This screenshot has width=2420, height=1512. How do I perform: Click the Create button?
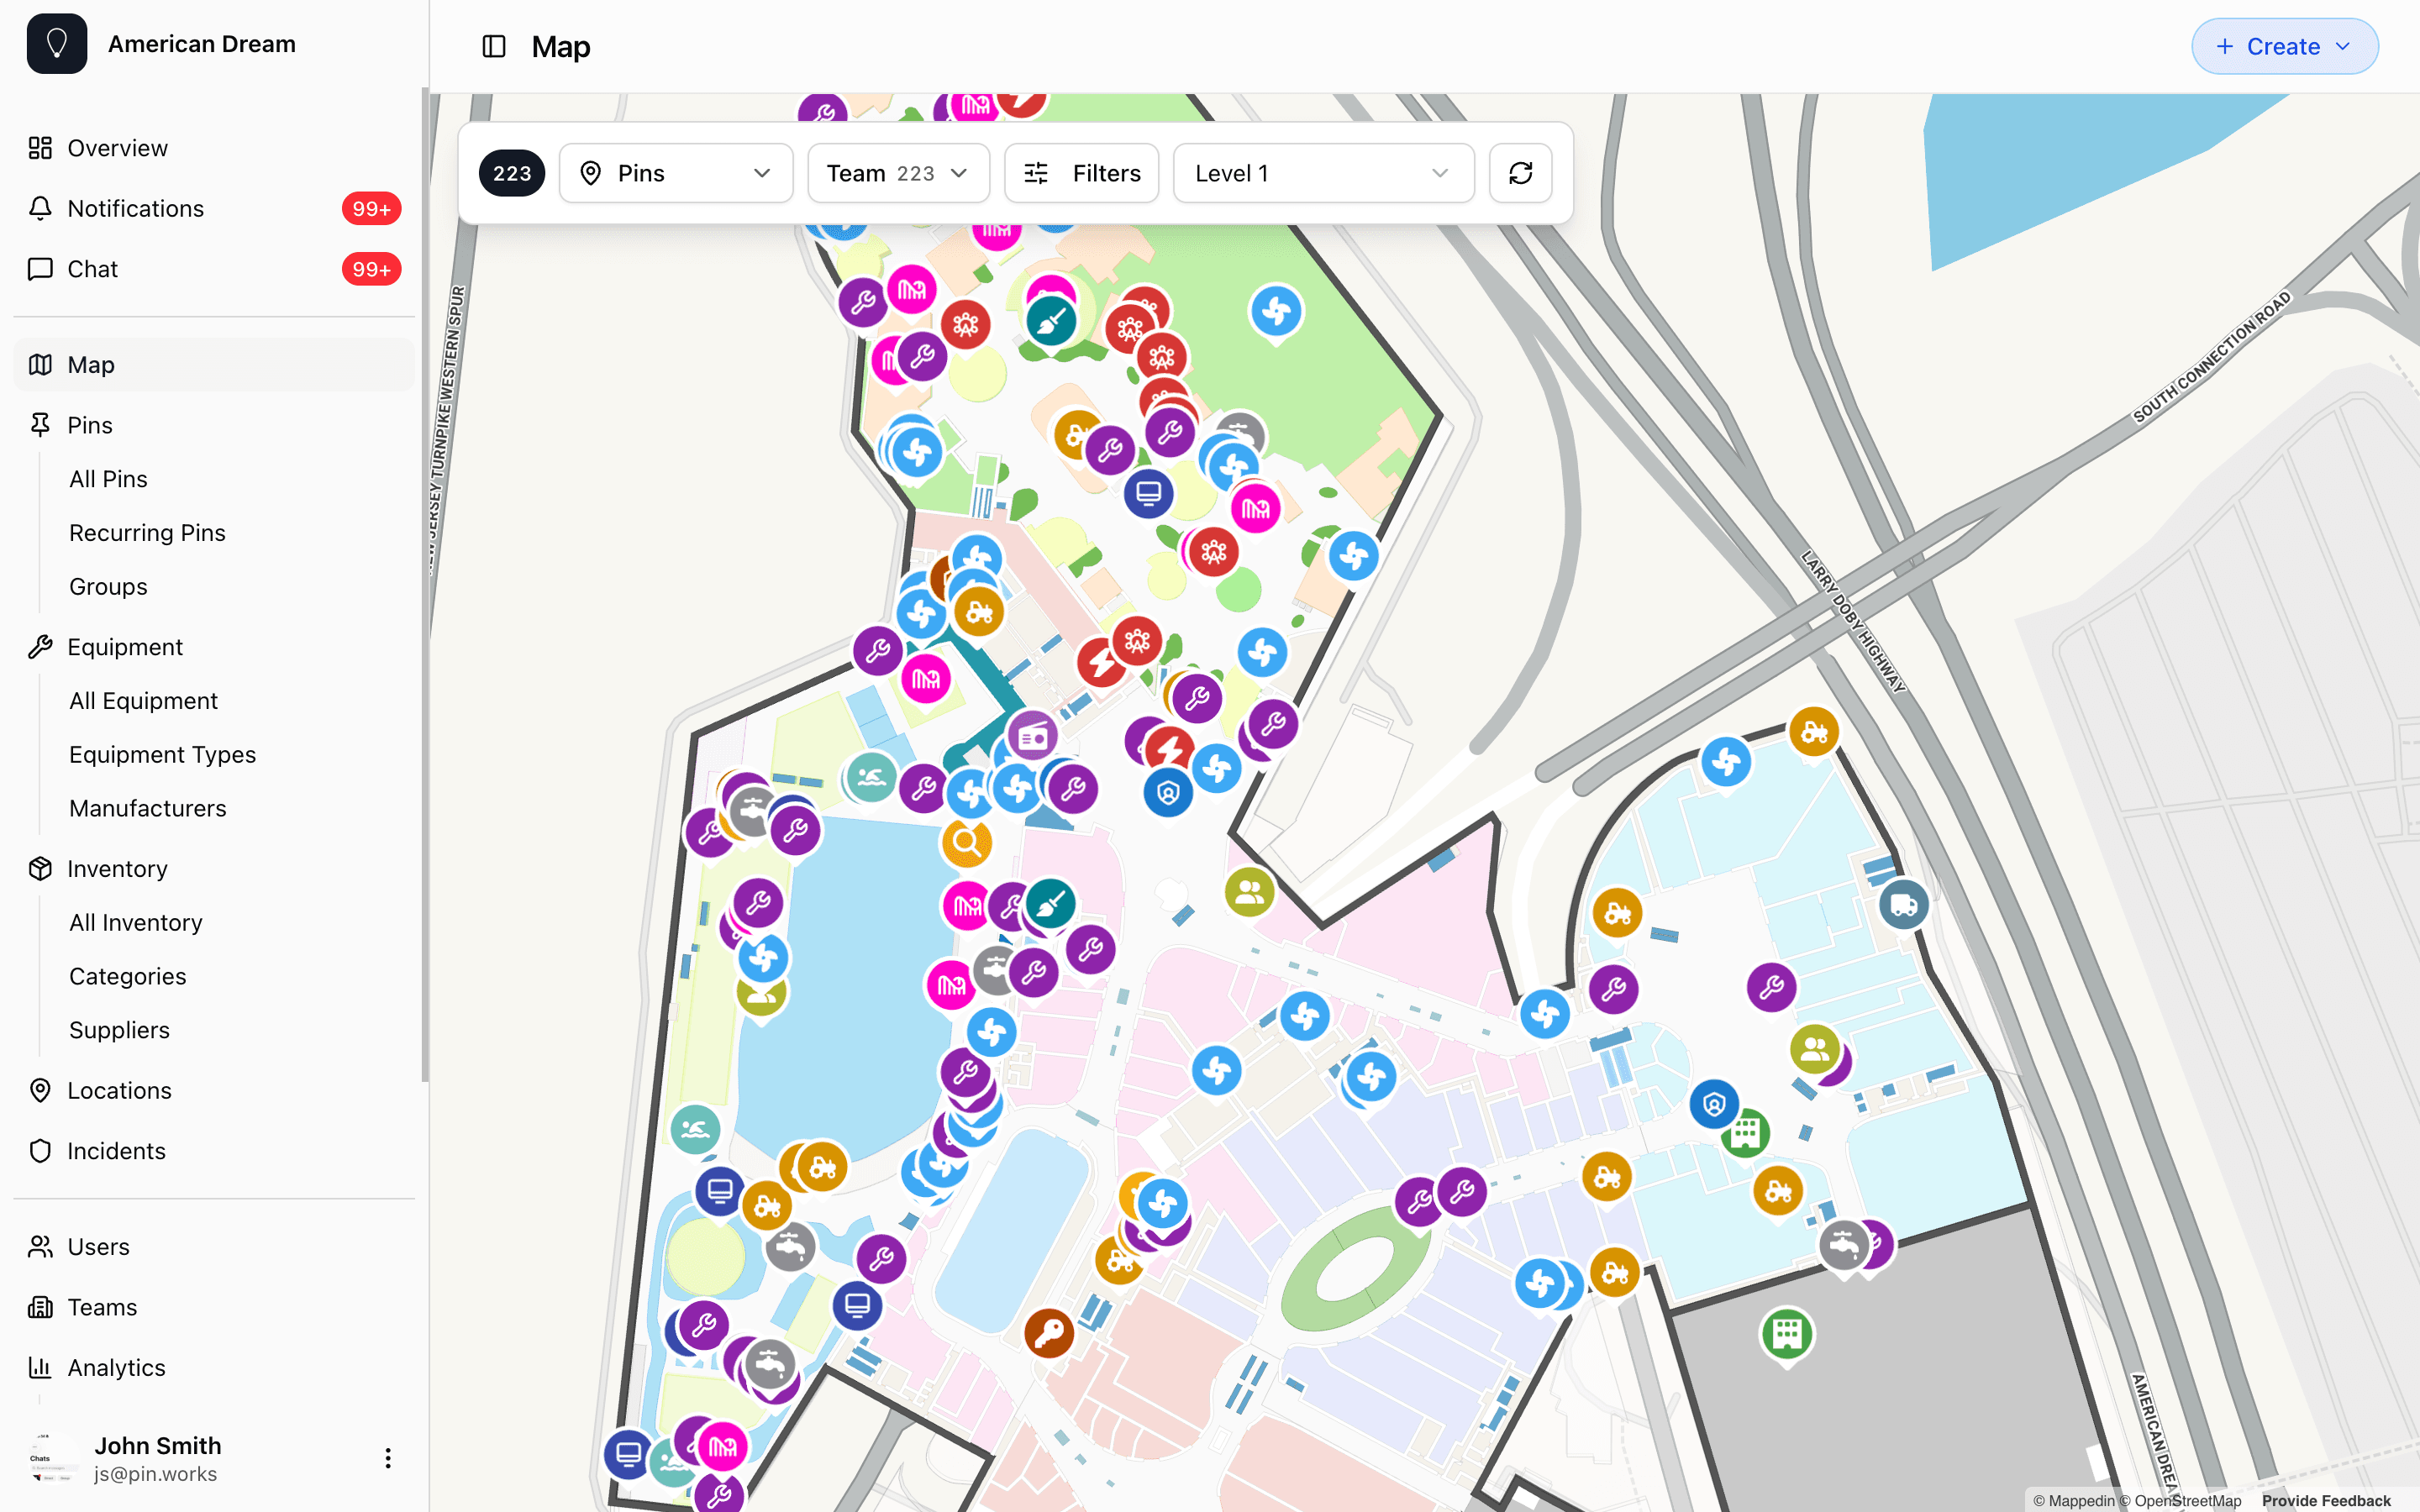tap(2285, 46)
